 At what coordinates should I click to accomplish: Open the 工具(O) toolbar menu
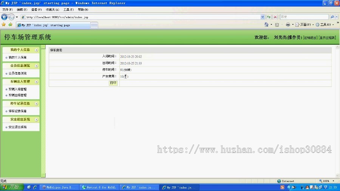(325, 24)
